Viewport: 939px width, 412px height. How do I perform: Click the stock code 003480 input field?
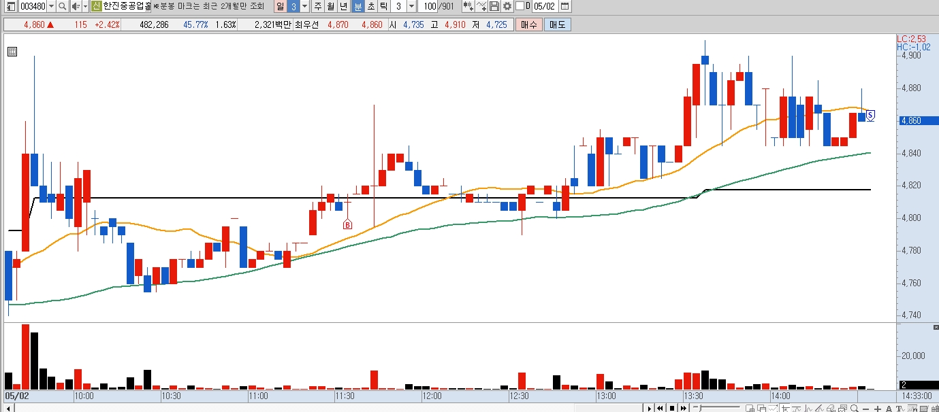[x=33, y=6]
